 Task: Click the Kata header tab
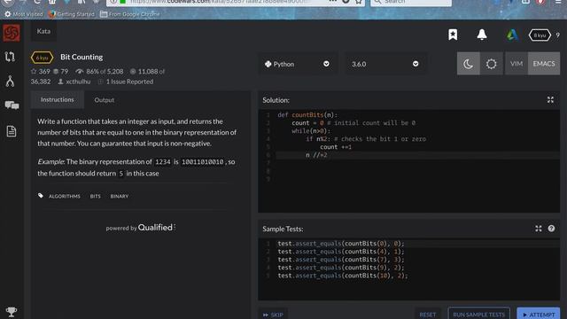pyautogui.click(x=43, y=32)
